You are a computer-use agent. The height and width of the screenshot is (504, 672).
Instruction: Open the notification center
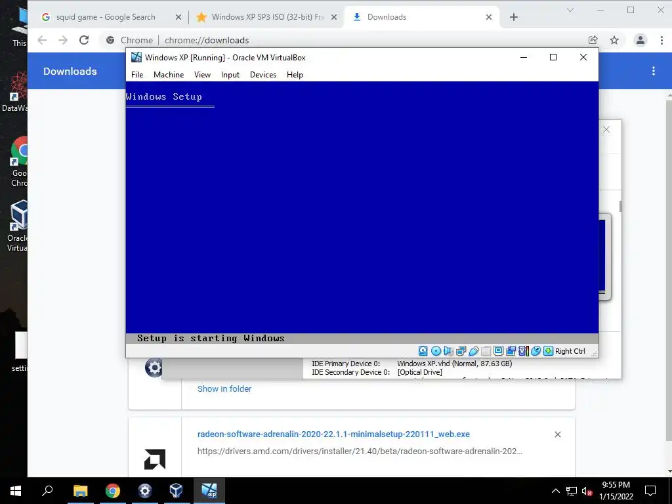click(x=650, y=491)
